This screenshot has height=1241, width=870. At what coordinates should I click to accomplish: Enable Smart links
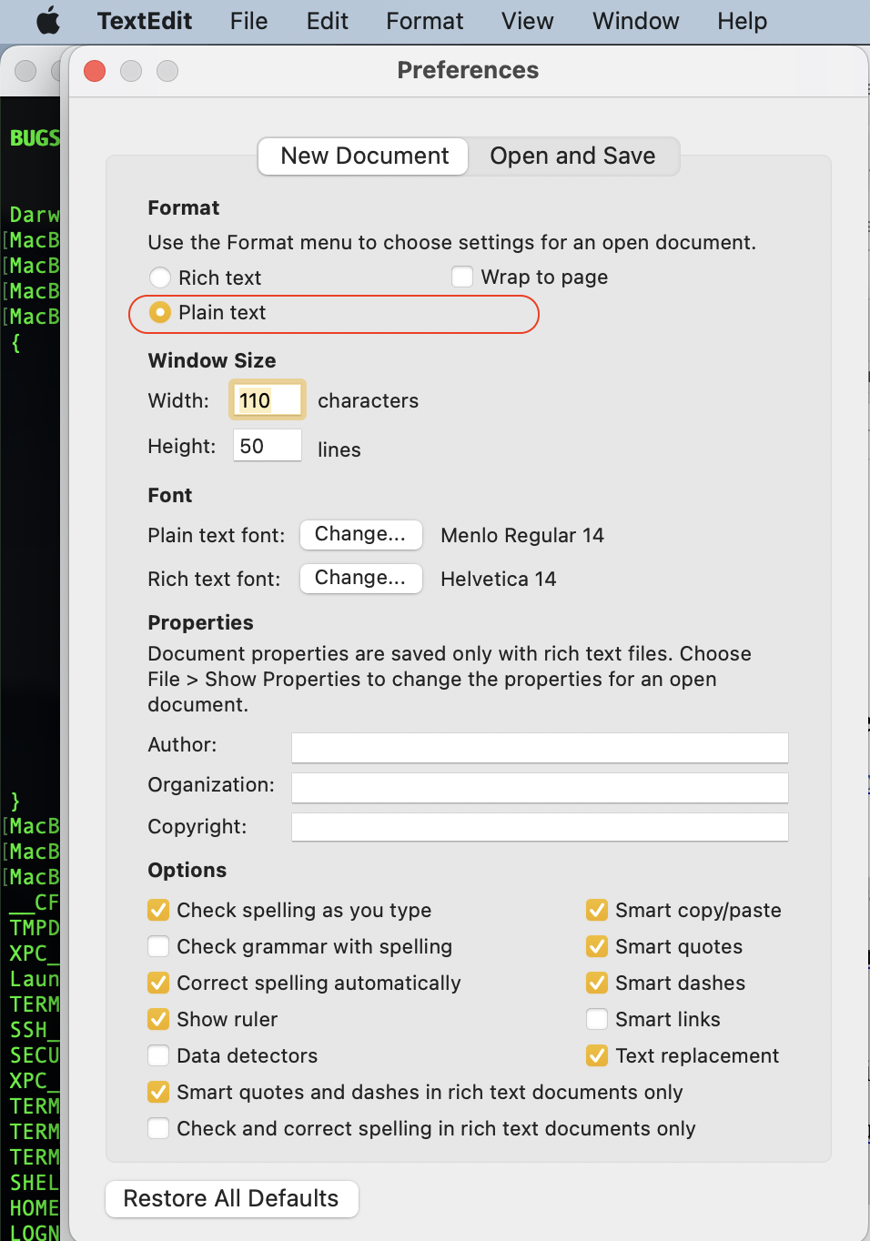[596, 1019]
